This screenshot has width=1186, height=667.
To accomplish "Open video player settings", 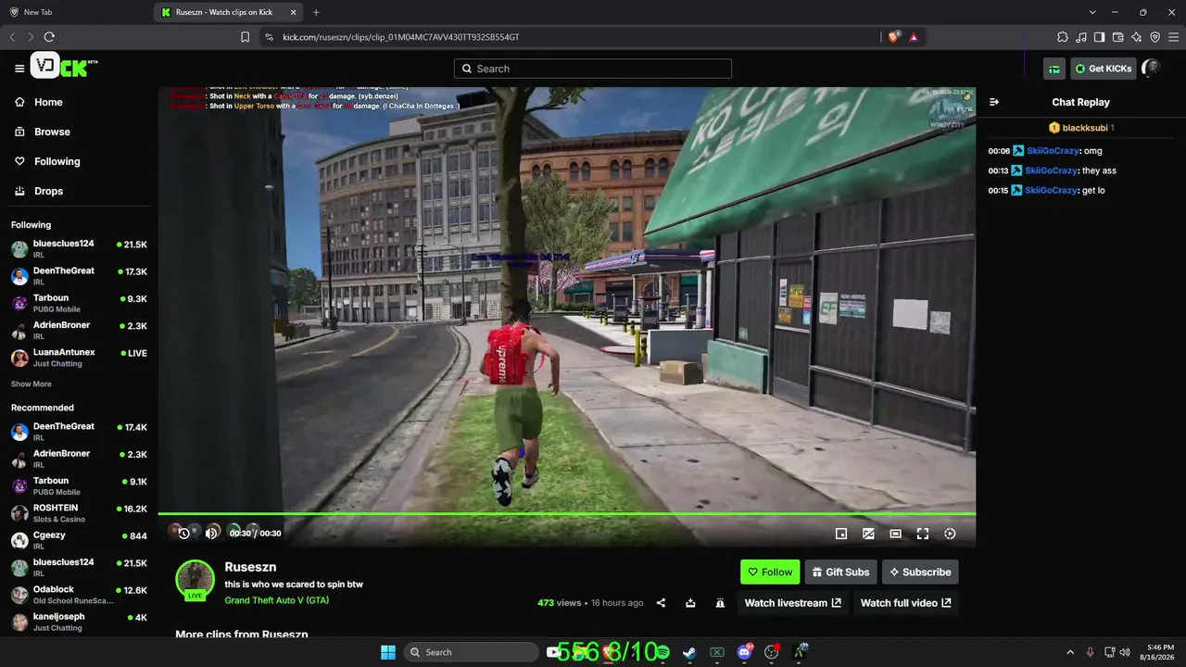I will pos(950,534).
